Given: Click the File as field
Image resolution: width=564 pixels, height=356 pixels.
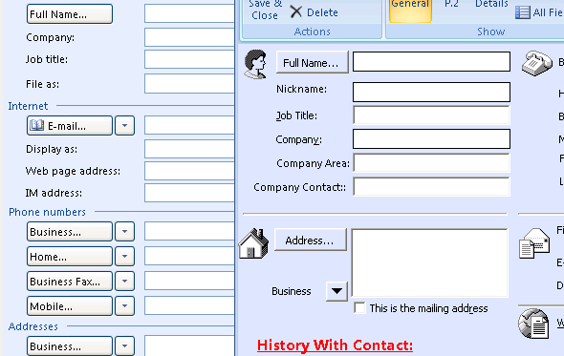Looking at the screenshot, I should (x=190, y=83).
